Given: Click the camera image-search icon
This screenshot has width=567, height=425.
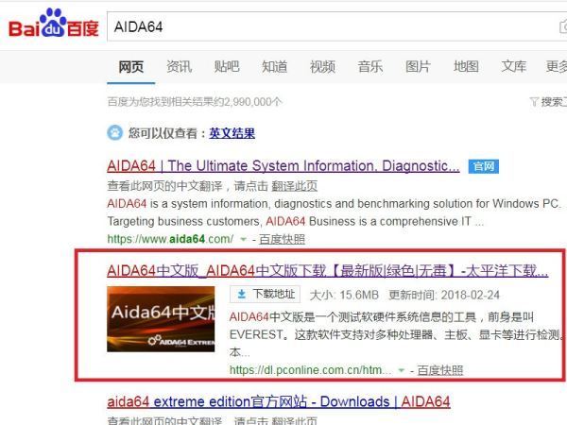Looking at the screenshot, I should click(562, 27).
